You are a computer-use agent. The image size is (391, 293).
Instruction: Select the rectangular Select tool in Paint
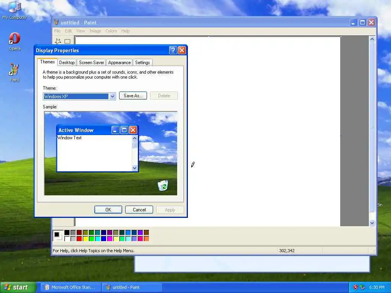coord(68,41)
